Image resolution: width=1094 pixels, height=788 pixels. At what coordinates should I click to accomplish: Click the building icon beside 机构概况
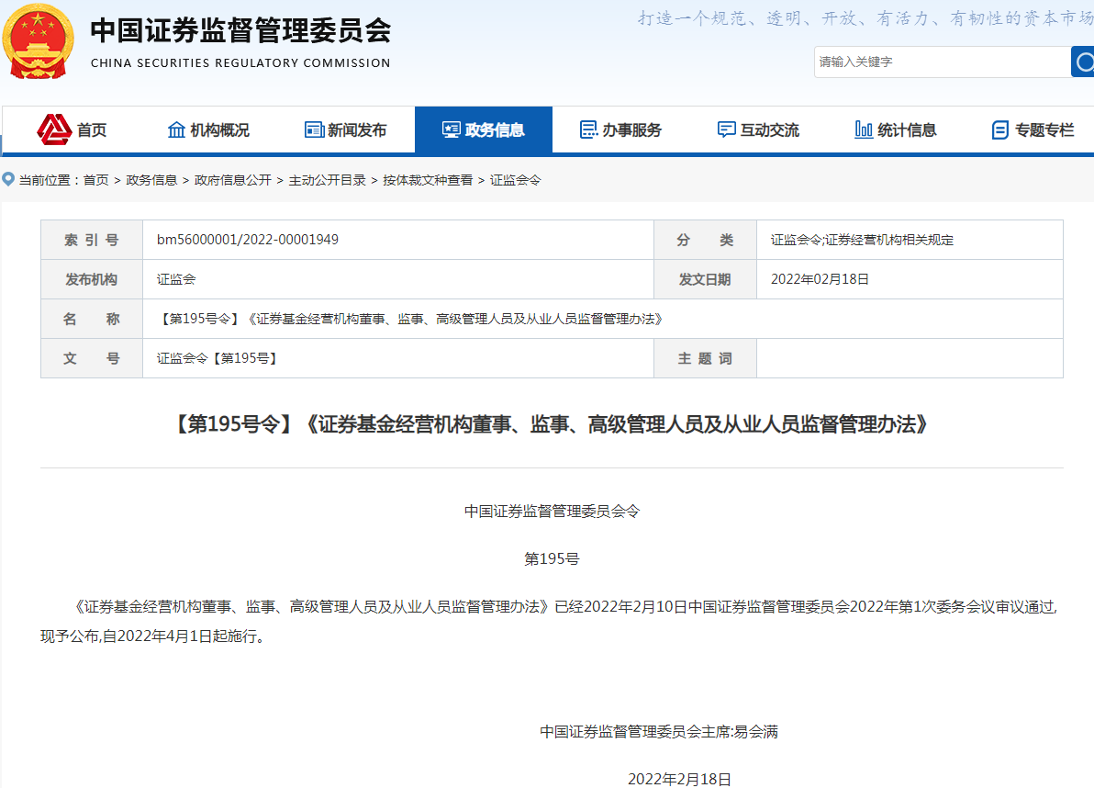(x=176, y=129)
